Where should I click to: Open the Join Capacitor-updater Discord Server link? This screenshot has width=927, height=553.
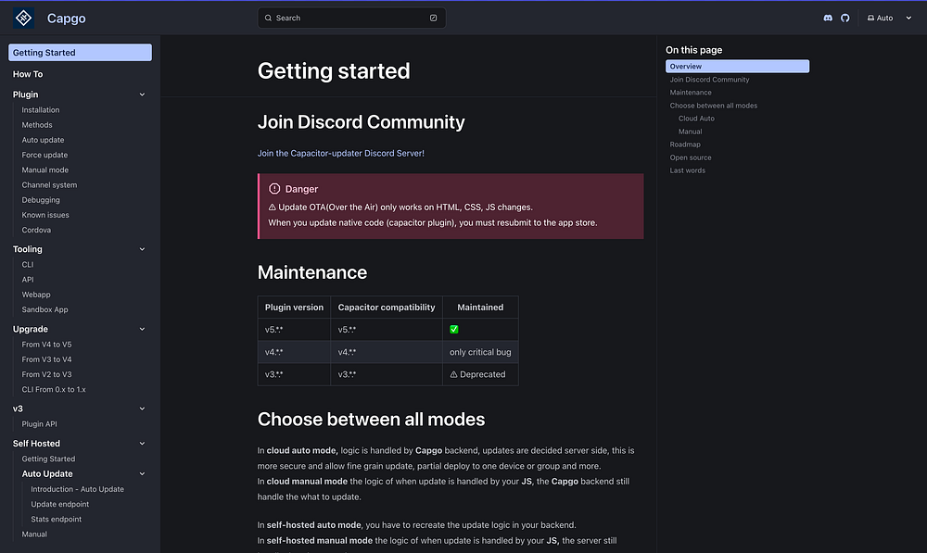(x=340, y=153)
